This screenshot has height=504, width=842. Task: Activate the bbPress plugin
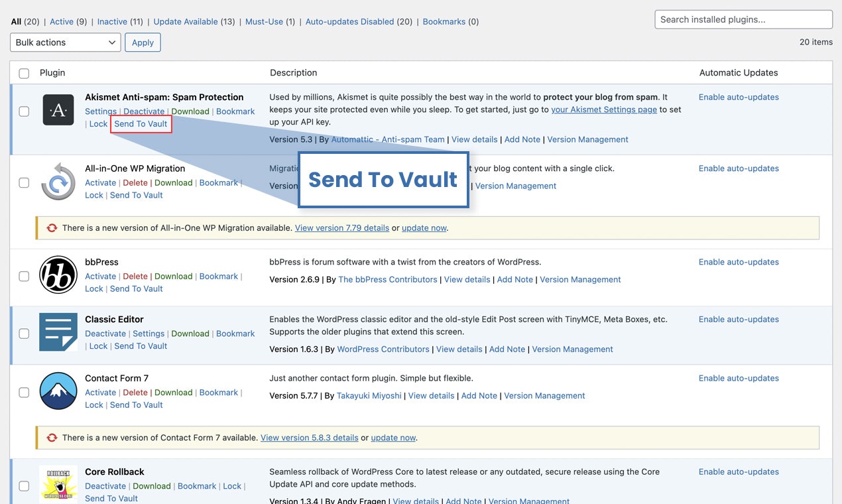click(x=100, y=276)
